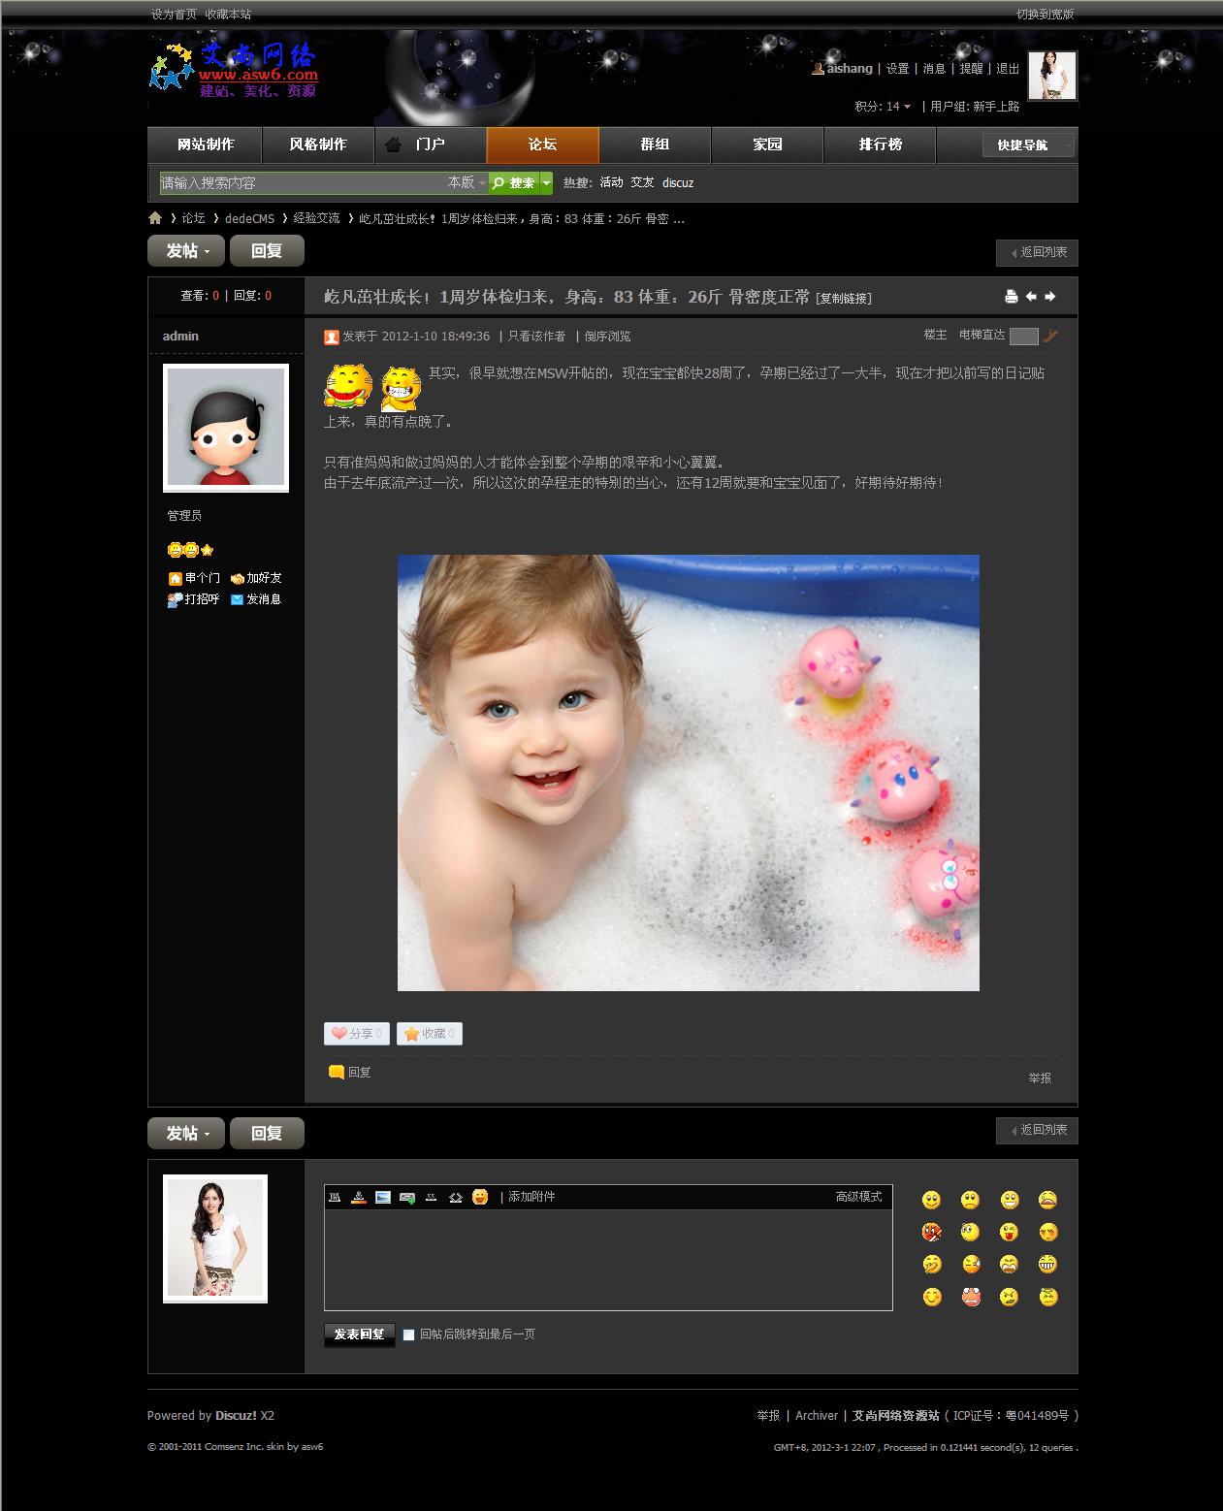Click the 加好友 add friend icon link

(x=256, y=578)
